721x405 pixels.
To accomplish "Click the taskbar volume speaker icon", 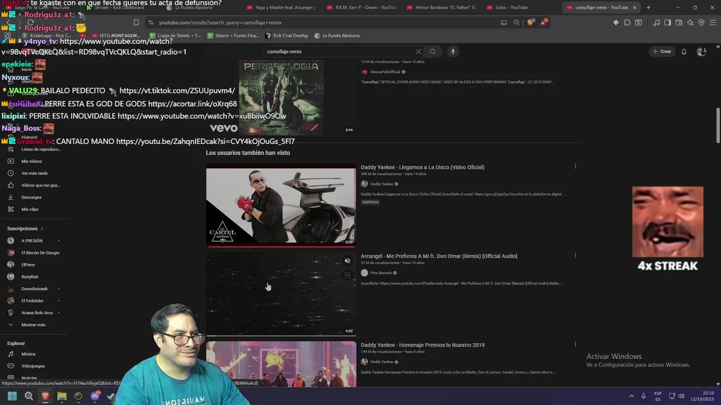I will (681, 396).
